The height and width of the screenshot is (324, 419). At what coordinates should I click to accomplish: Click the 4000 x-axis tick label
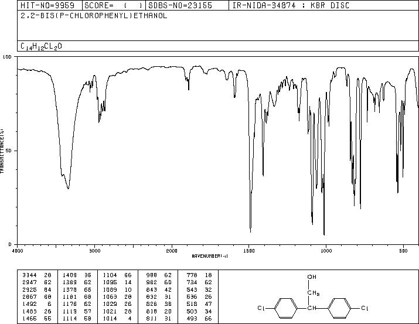pos(18,251)
